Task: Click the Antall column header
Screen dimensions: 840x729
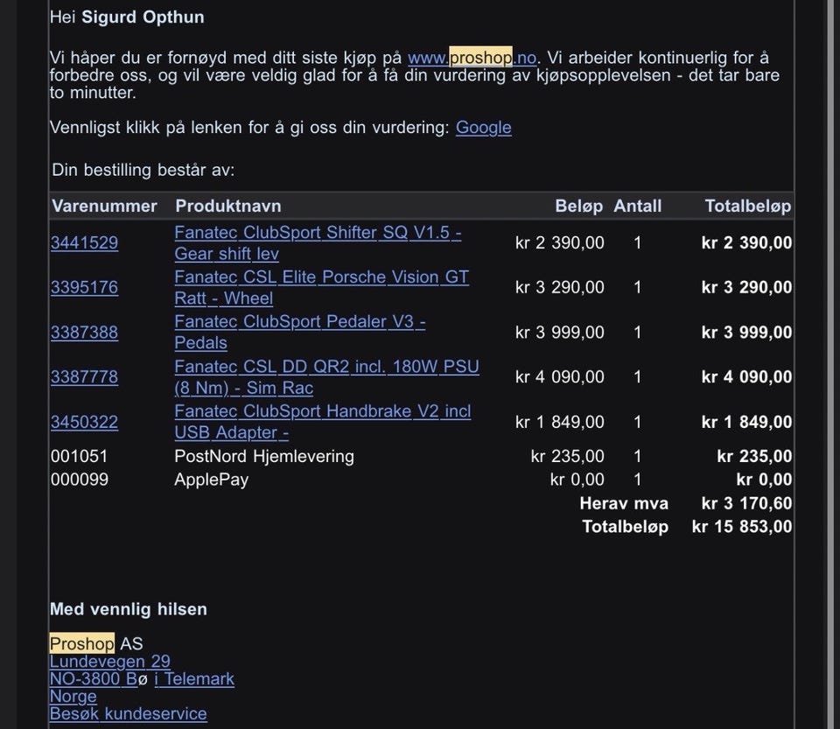Action: [638, 207]
